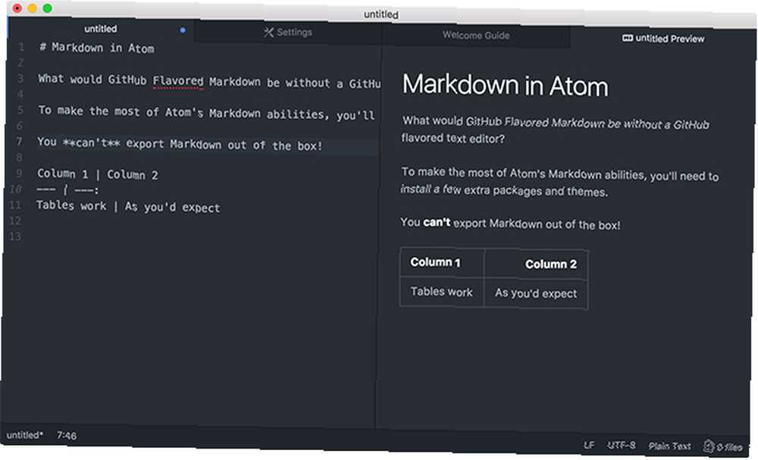Click the 'As you'd expect' cell in preview table

point(536,293)
